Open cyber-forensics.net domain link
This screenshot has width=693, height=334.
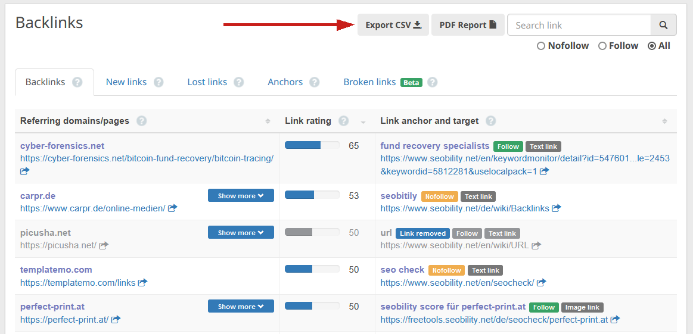click(x=63, y=146)
